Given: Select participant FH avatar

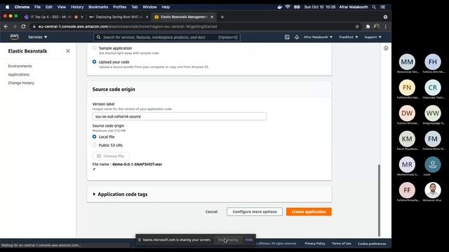Looking at the screenshot, I should point(433,62).
